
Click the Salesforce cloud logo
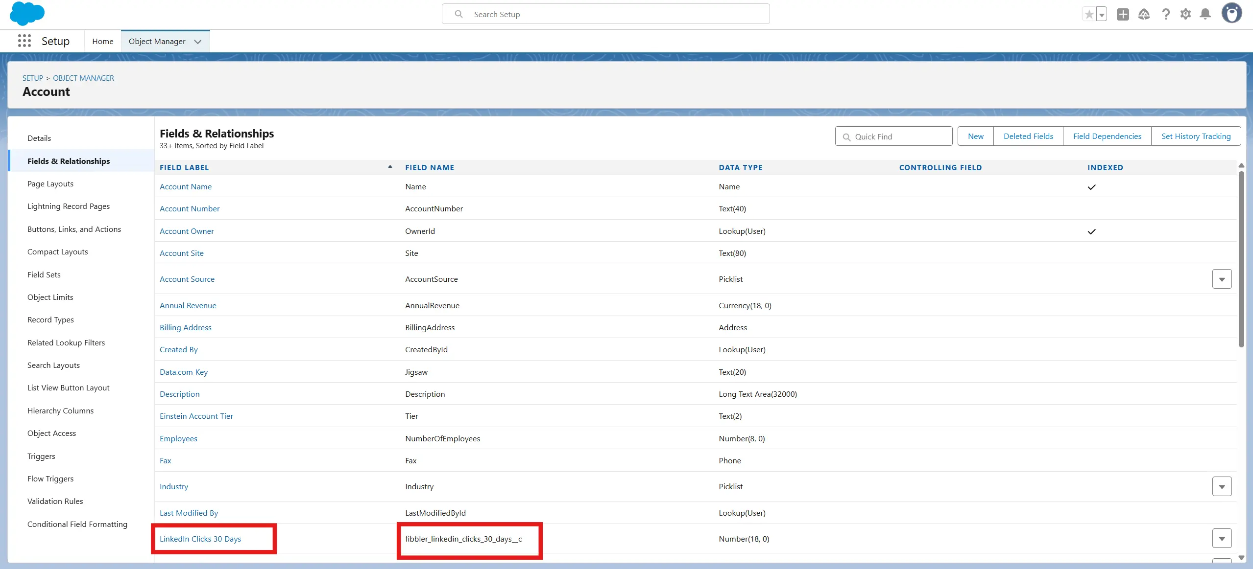pyautogui.click(x=27, y=14)
